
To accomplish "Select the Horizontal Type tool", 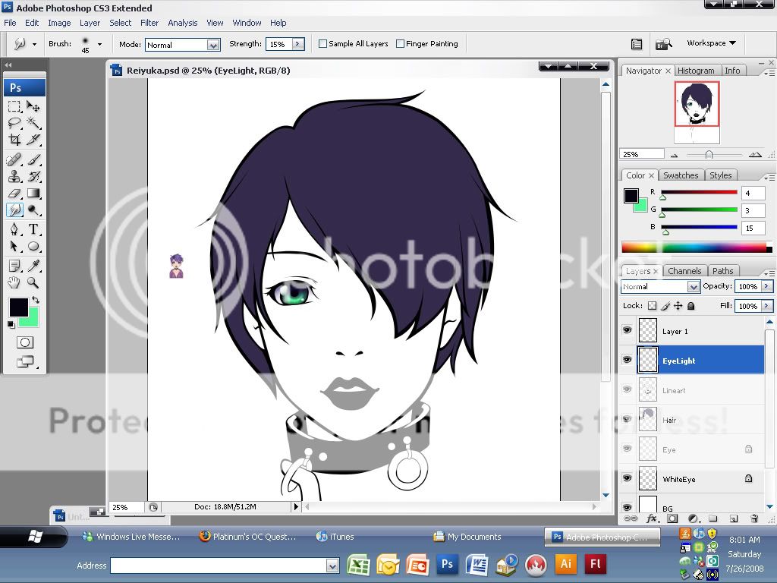I will [x=33, y=229].
